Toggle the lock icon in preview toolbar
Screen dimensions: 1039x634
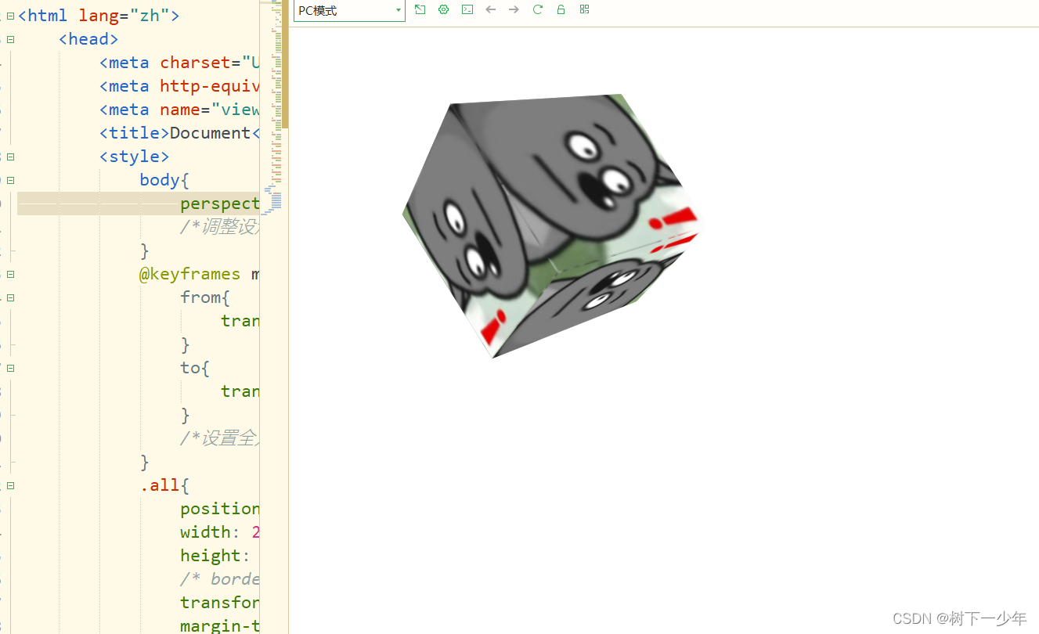tap(561, 9)
